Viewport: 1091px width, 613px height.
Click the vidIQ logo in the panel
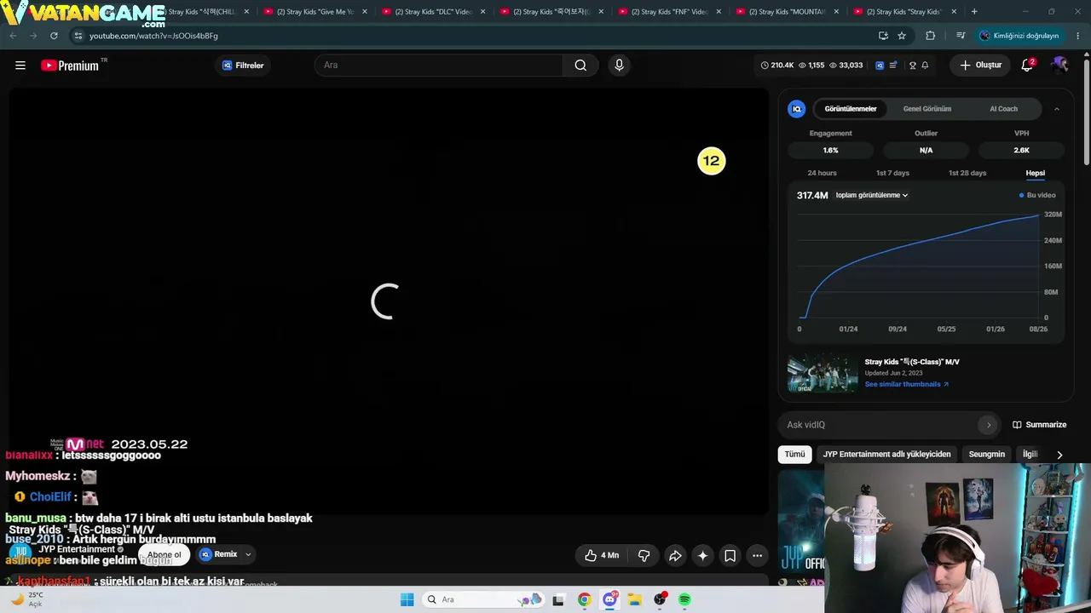click(x=797, y=109)
